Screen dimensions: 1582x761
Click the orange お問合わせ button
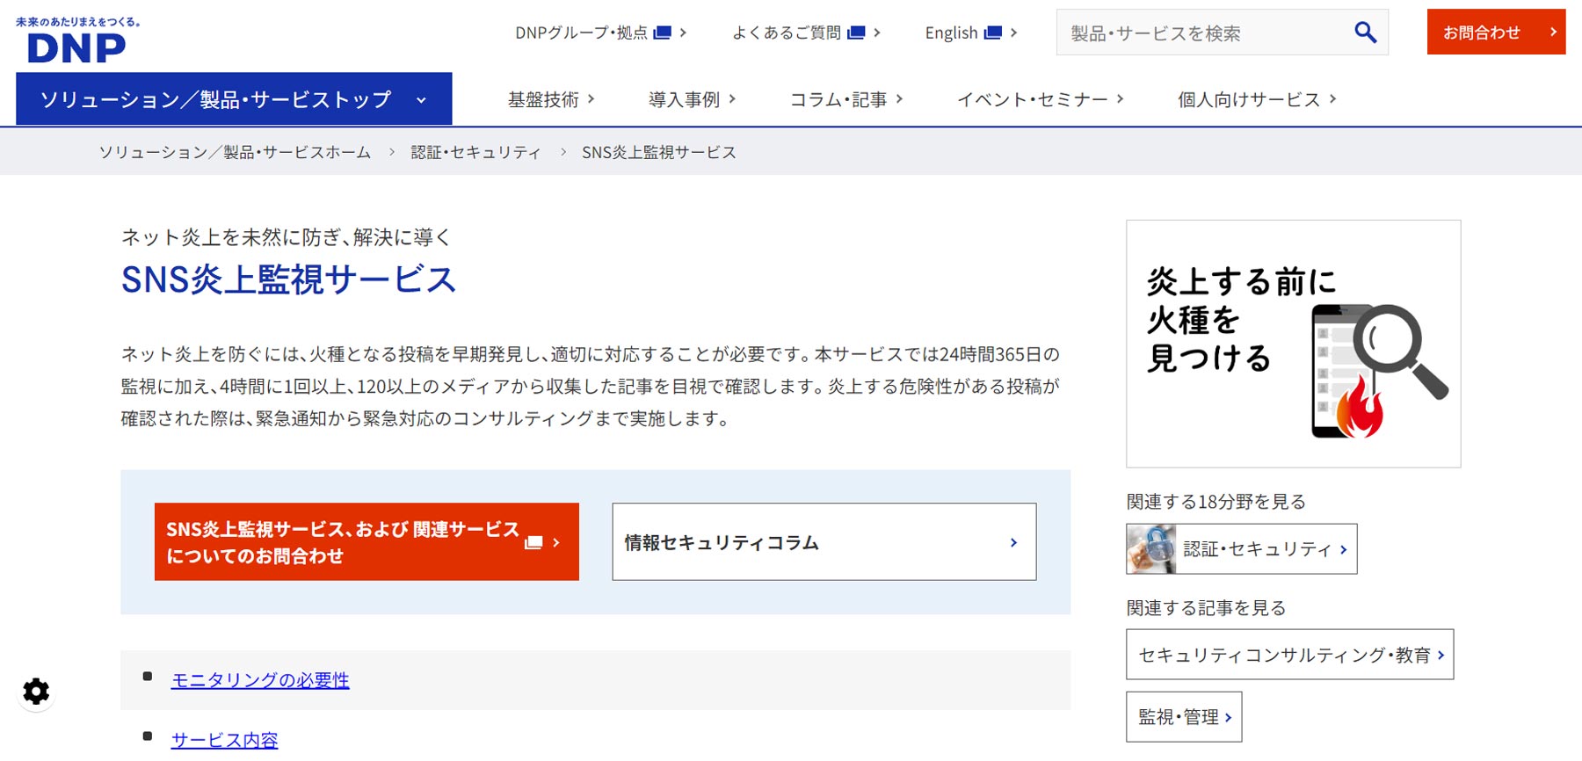point(1496,32)
